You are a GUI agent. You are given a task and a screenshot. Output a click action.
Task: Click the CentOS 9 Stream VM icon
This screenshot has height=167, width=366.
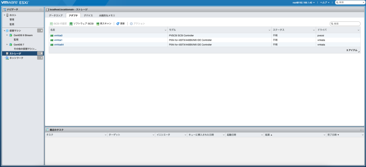11,35
